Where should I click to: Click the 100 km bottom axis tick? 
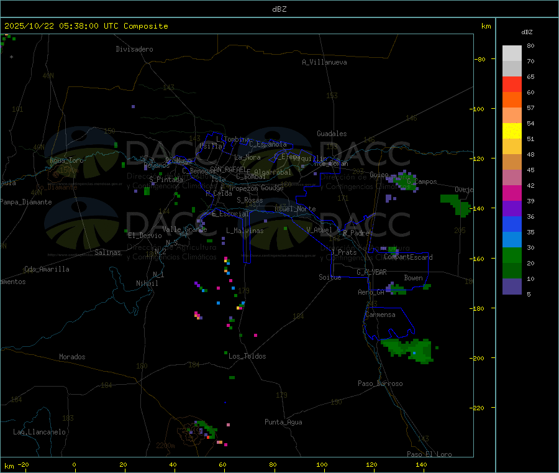point(322,464)
